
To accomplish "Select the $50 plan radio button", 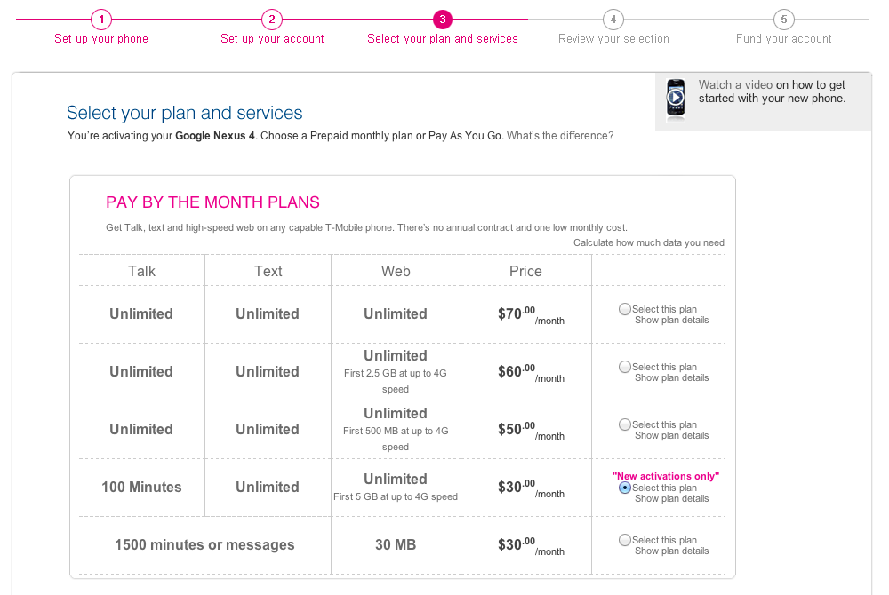I will click(x=625, y=424).
